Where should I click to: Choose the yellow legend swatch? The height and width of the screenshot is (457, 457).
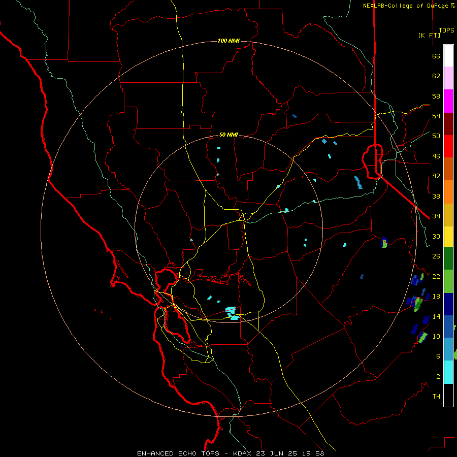448,236
